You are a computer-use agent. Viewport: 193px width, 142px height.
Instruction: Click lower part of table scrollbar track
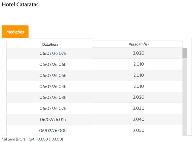[x=185, y=110]
